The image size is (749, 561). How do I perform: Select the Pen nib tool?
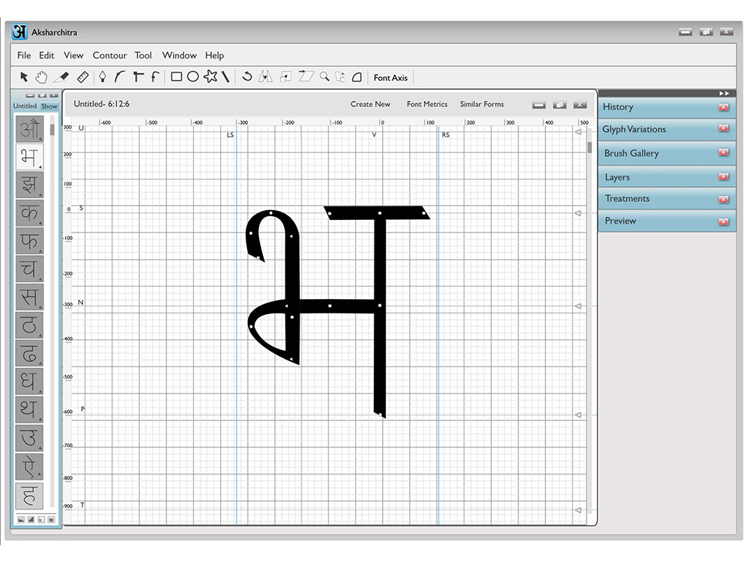102,77
